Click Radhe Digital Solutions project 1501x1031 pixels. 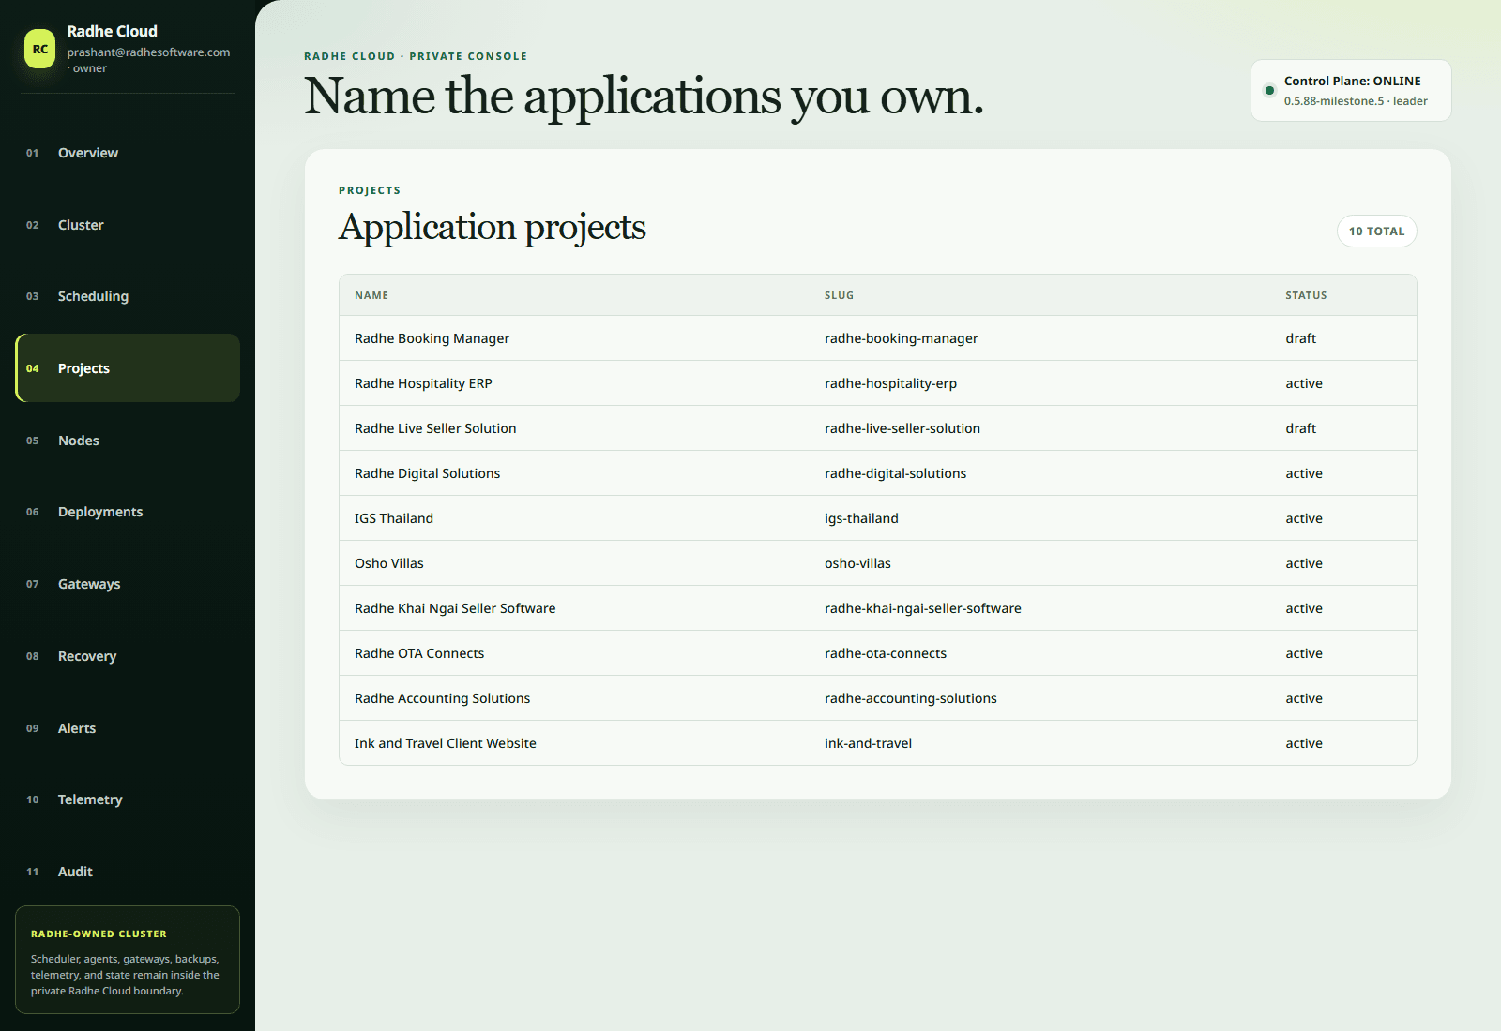pyautogui.click(x=427, y=473)
